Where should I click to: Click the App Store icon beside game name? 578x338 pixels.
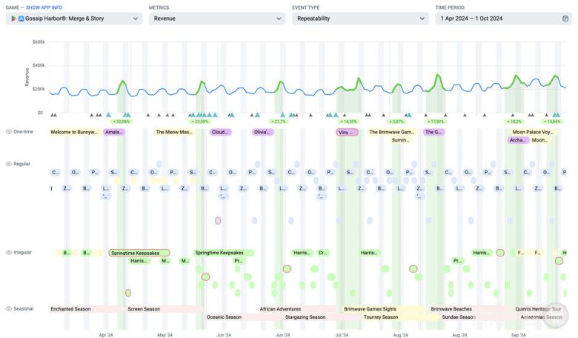pos(21,19)
